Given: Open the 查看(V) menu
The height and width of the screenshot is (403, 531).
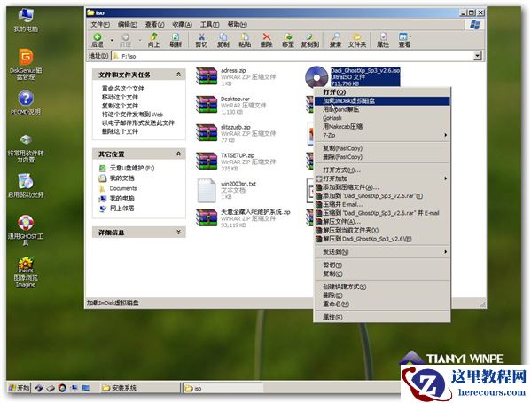Looking at the screenshot, I should (x=154, y=25).
